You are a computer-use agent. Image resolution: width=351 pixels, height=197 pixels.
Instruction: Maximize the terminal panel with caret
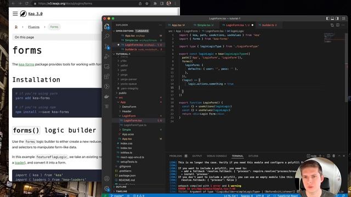pos(339,155)
